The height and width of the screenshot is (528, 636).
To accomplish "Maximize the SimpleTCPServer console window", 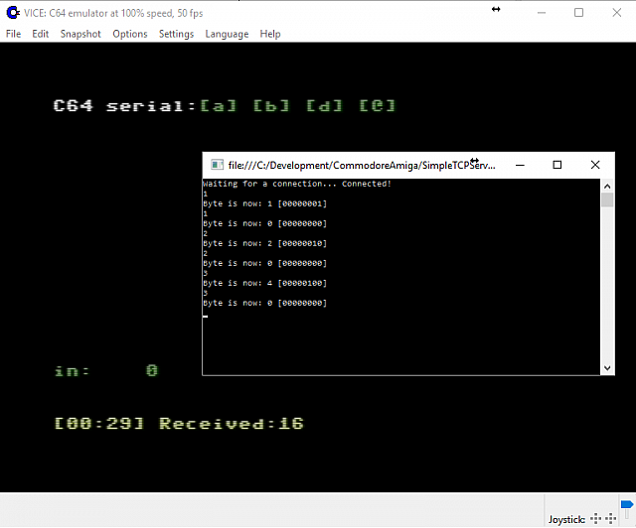I will coord(557,165).
